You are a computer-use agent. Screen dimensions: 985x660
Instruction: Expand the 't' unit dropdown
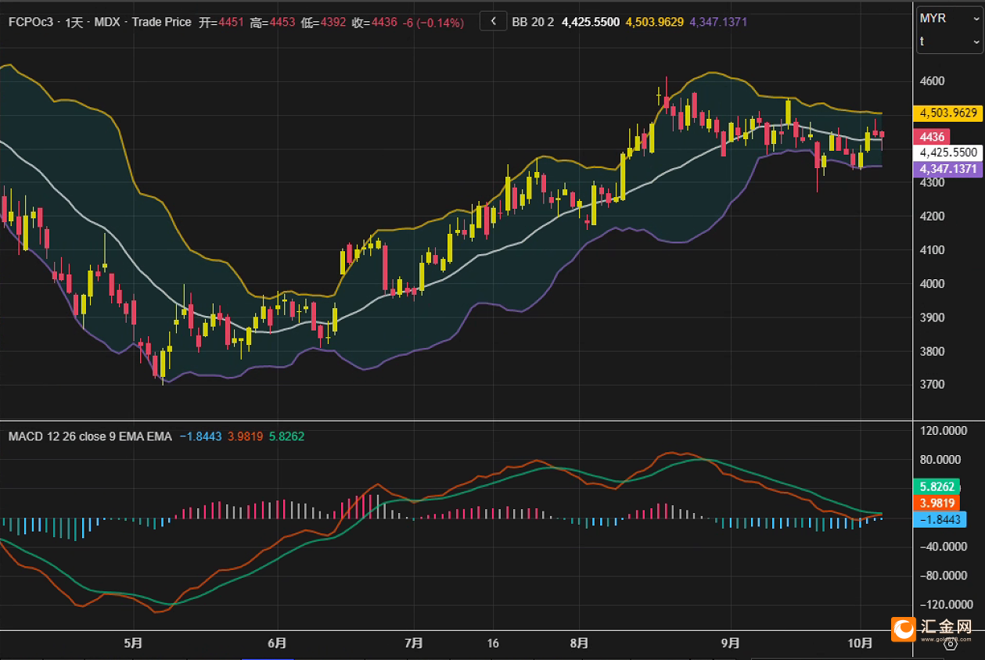949,41
